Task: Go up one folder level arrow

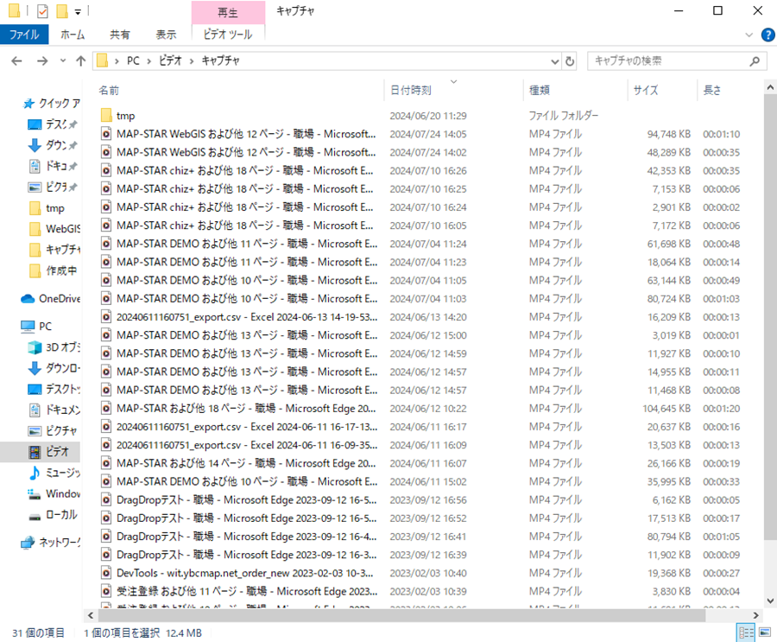Action: click(81, 61)
